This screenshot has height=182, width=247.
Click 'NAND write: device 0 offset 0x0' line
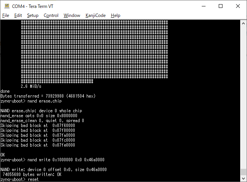pos(54,170)
